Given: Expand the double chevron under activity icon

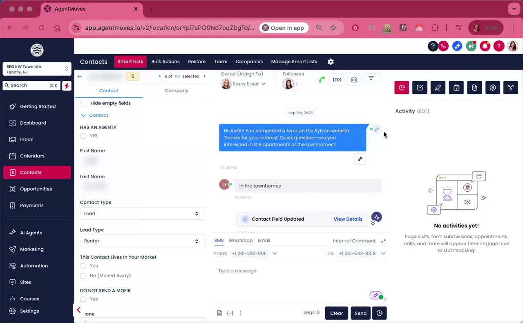Looking at the screenshot, I should [x=373, y=223].
